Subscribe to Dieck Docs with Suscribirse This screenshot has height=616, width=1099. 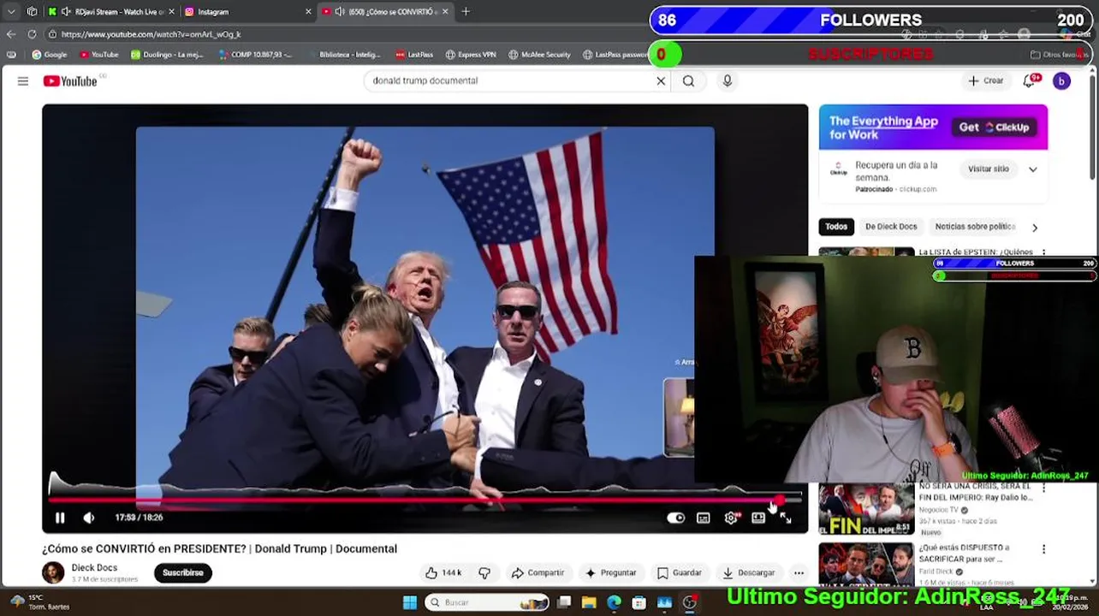click(x=183, y=572)
